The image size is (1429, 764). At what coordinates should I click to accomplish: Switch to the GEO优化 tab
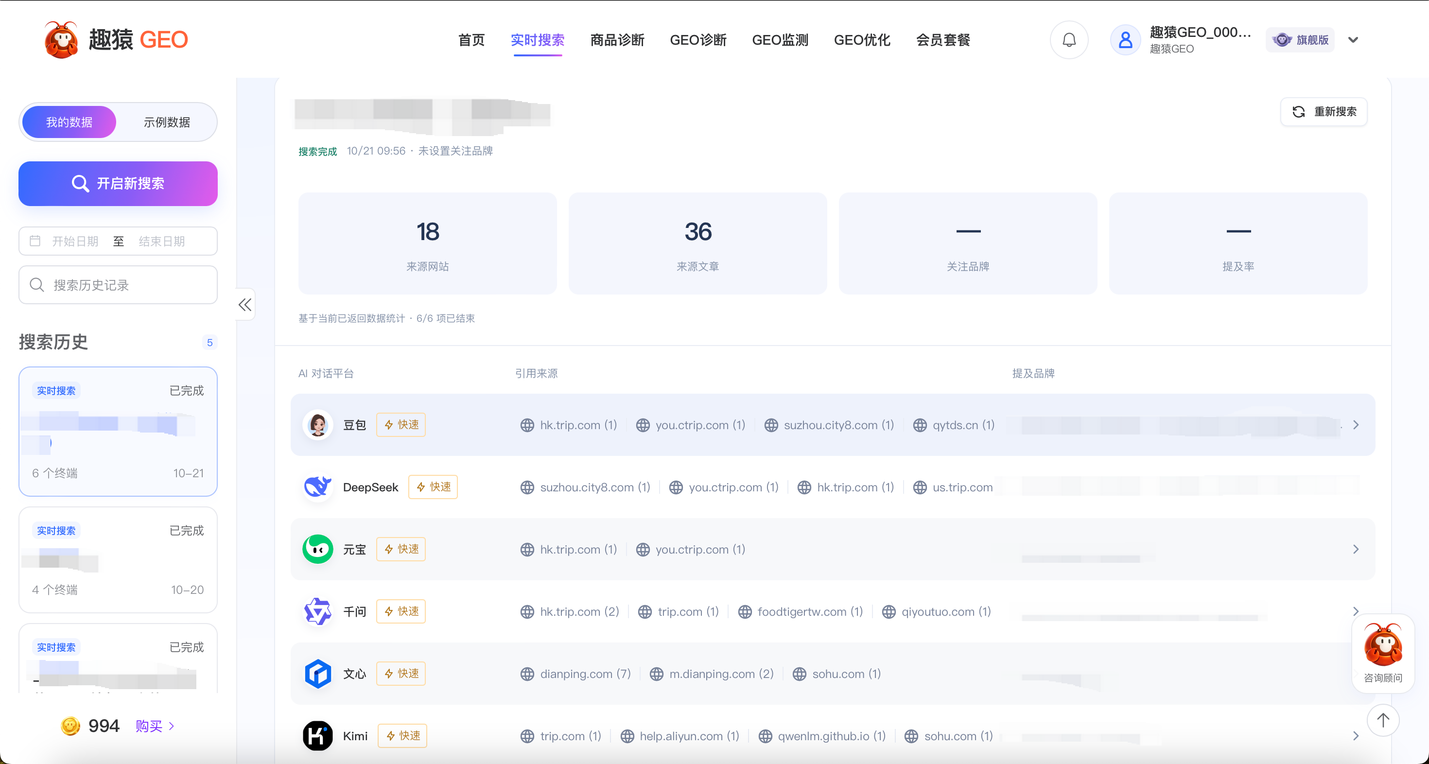pos(862,40)
